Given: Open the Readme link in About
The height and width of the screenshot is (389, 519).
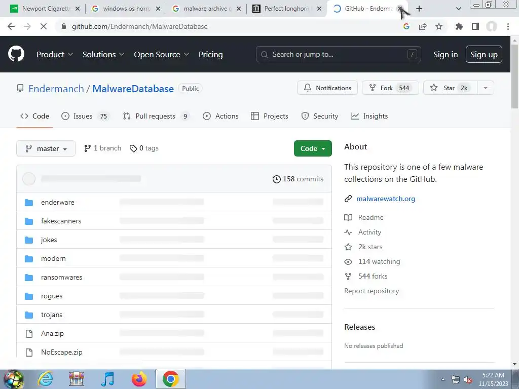Looking at the screenshot, I should point(364,218).
